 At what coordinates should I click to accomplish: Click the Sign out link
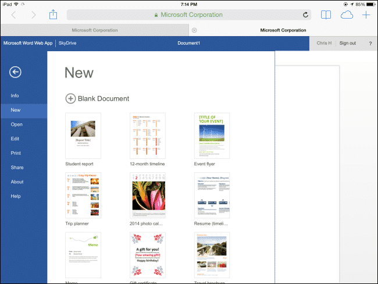pyautogui.click(x=347, y=43)
